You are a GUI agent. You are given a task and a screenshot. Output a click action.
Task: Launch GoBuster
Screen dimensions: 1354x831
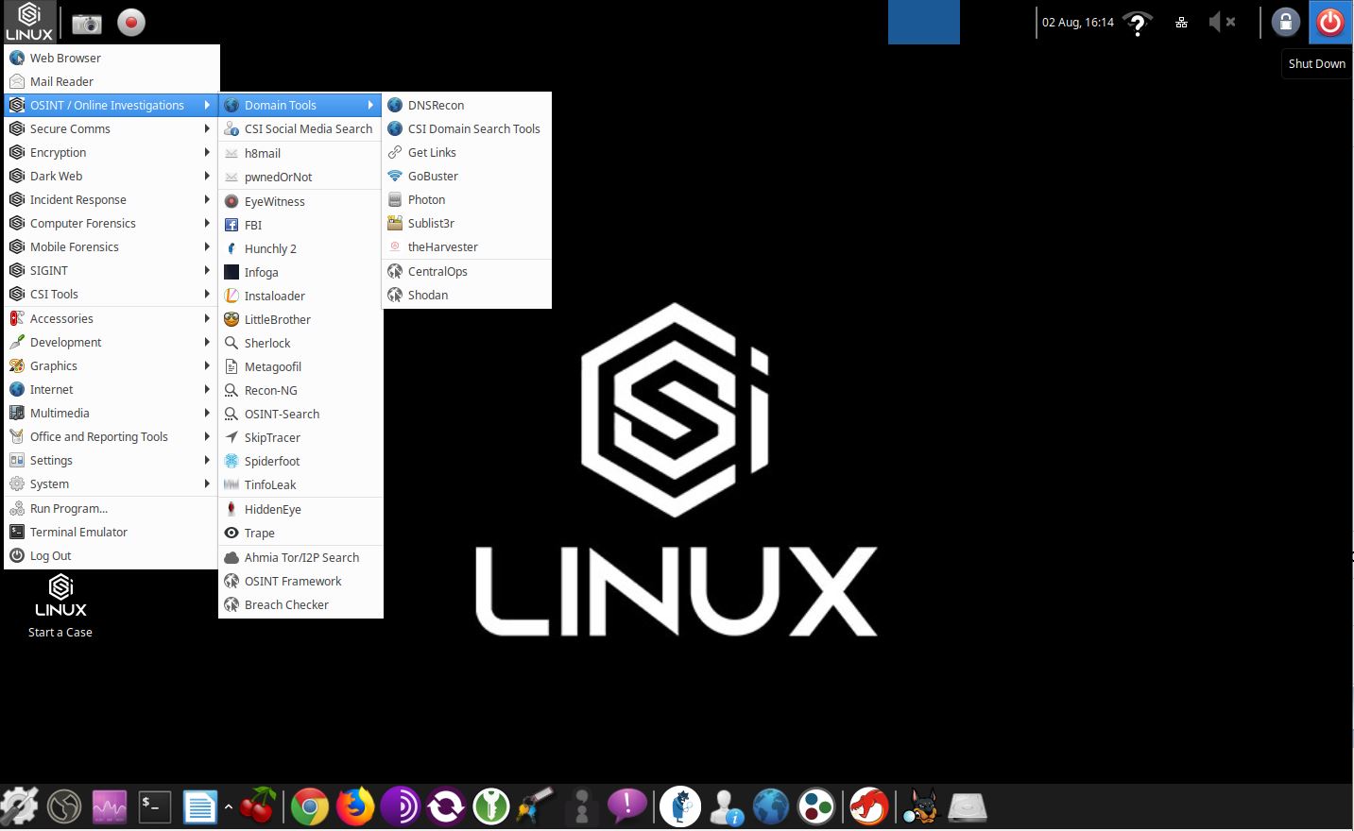point(467,176)
